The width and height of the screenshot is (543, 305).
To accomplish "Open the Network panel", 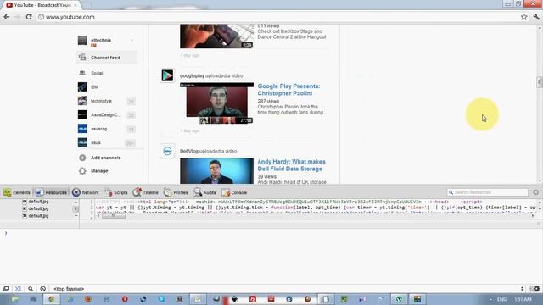I will point(86,192).
